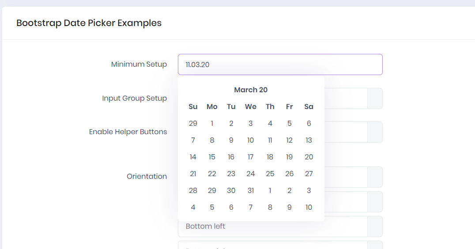
Task: Select April 4 in the last calendar row
Action: (x=193, y=207)
